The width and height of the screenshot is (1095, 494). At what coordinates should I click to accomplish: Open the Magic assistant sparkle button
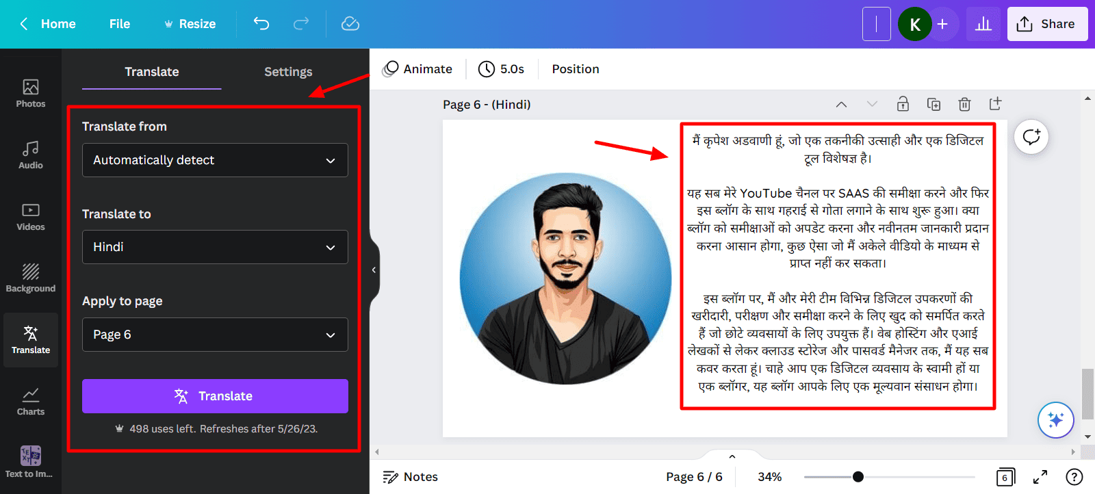click(1055, 419)
